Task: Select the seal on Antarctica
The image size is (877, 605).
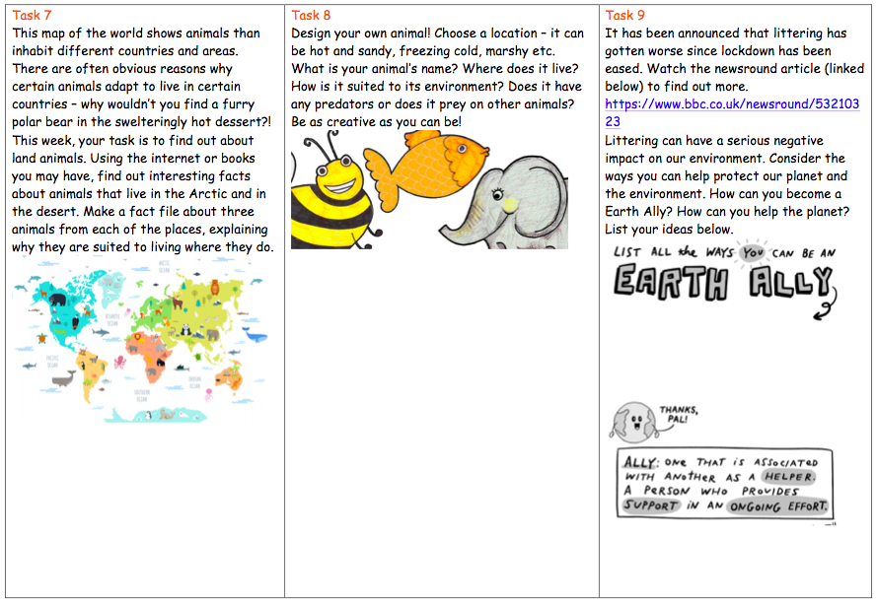Action: [165, 415]
